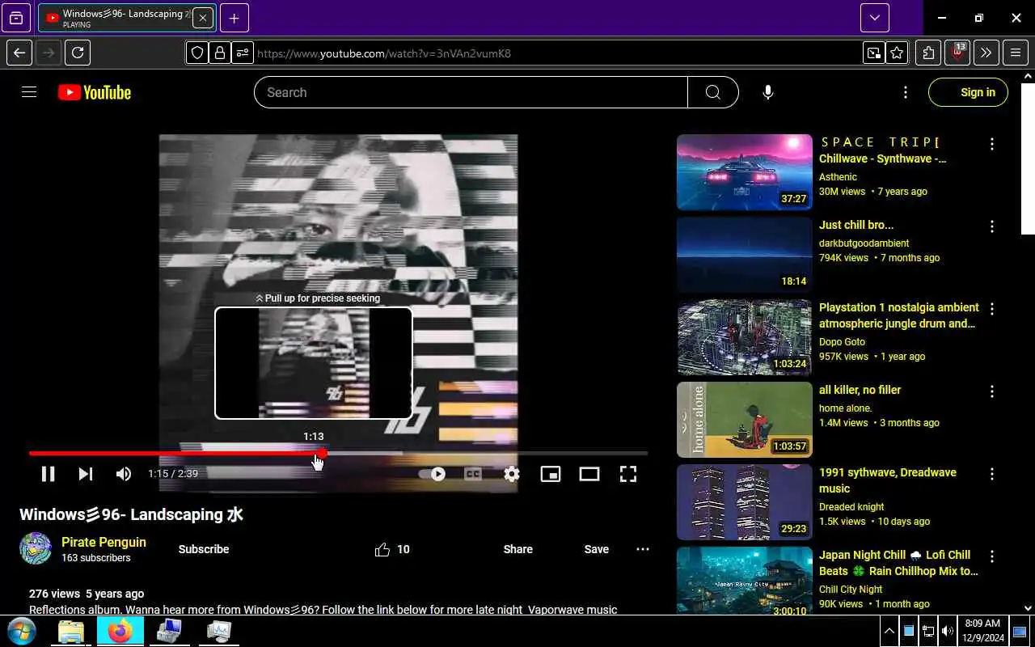Open Pirate Penguin channel link
Image resolution: width=1035 pixels, height=647 pixels.
point(103,542)
